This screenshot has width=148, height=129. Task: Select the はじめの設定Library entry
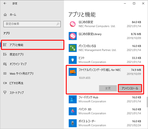(x=105, y=36)
